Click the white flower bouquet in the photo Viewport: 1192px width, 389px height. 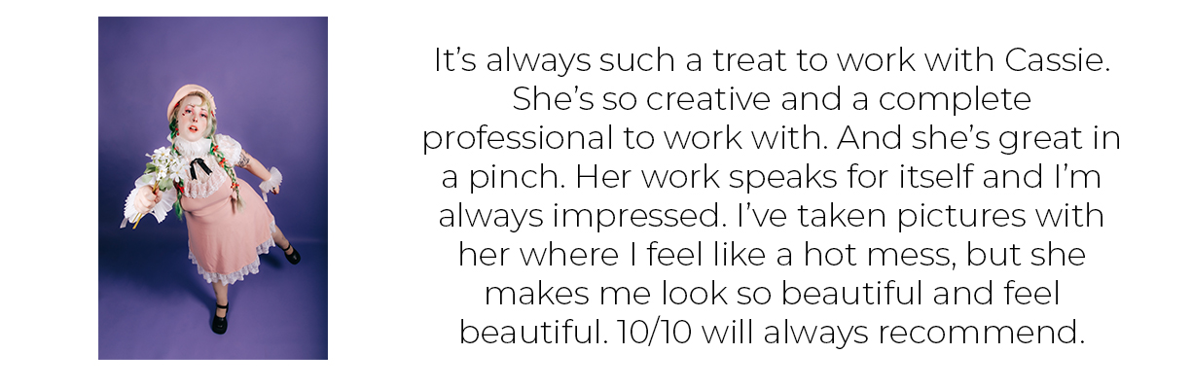click(163, 175)
